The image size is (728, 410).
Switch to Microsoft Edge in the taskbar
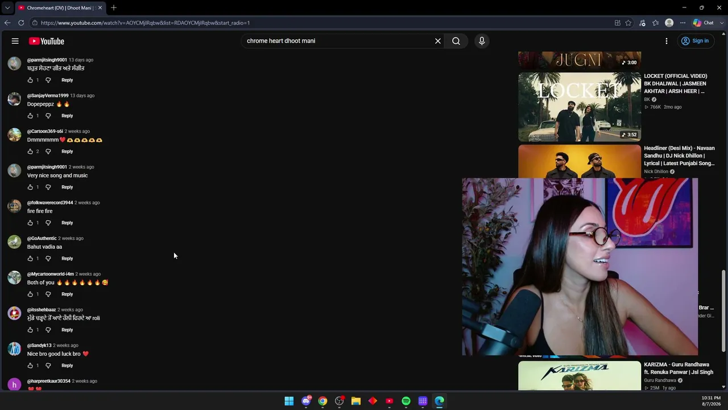[440, 401]
